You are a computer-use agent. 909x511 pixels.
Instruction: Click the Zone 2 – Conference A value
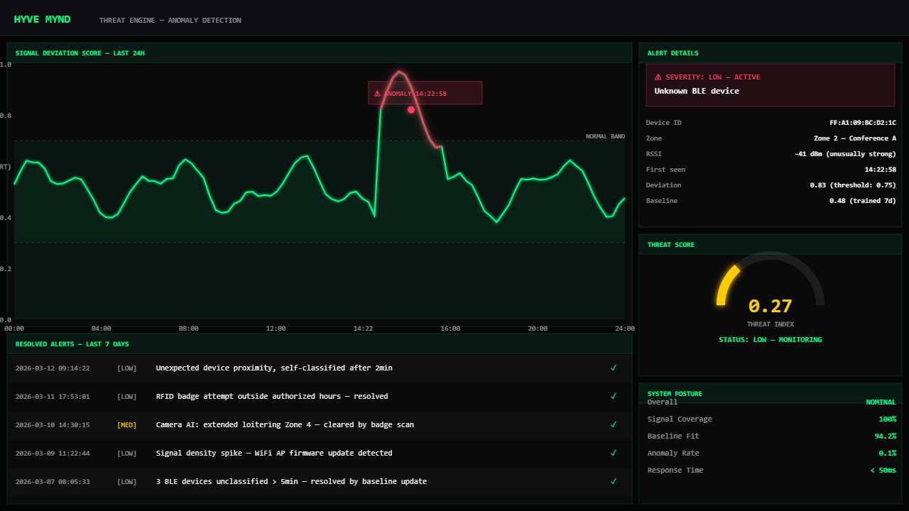click(854, 138)
